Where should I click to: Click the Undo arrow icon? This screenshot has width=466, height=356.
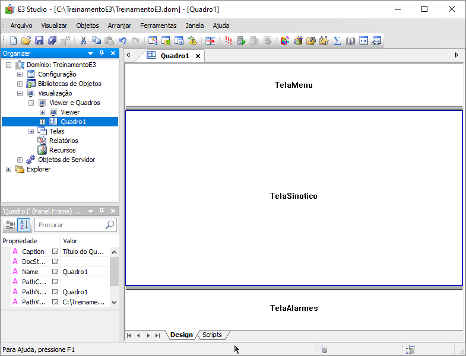(x=123, y=41)
